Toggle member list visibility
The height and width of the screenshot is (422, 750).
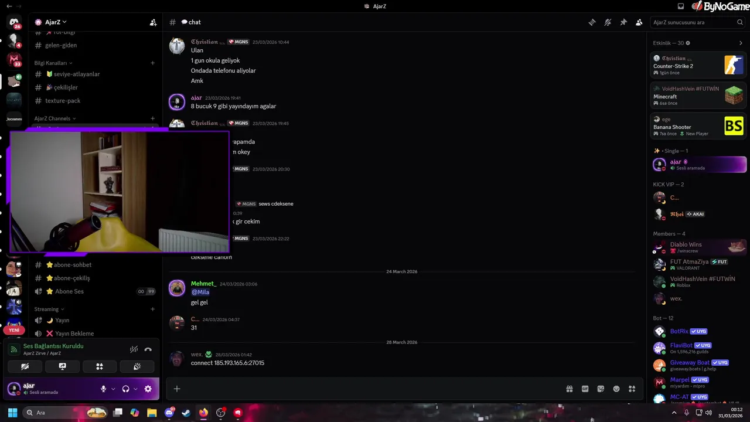tap(639, 22)
